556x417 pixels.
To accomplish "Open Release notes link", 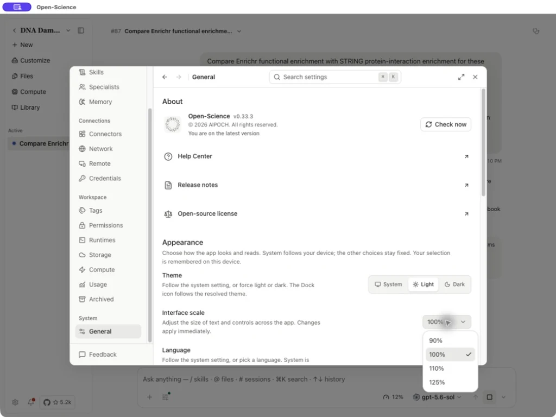I will click(x=317, y=185).
